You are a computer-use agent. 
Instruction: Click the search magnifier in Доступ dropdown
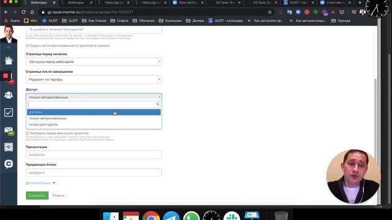157,104
